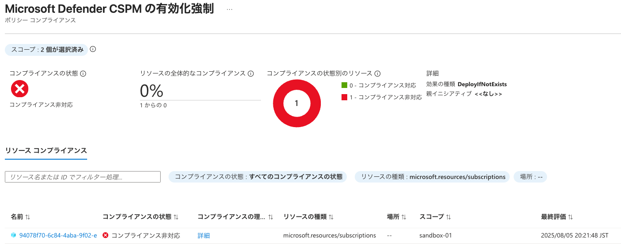621x252 pixels.
Task: Sort by コンプライアンスの理由 column arrows
Action: [x=271, y=217]
